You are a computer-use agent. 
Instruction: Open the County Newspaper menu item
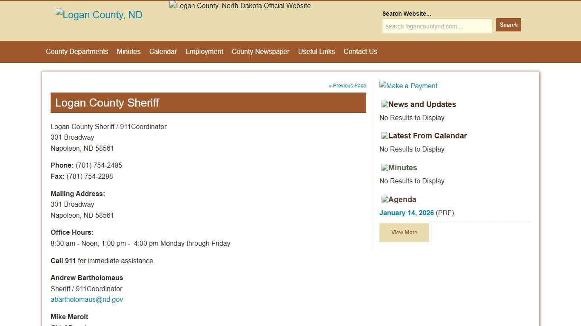(260, 51)
